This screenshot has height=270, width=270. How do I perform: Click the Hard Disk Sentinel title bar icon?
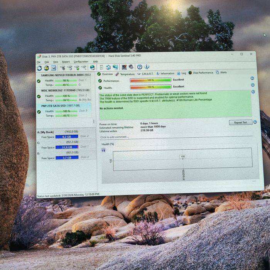pos(39,57)
